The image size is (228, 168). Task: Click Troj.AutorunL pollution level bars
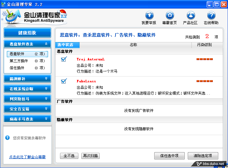(205, 59)
